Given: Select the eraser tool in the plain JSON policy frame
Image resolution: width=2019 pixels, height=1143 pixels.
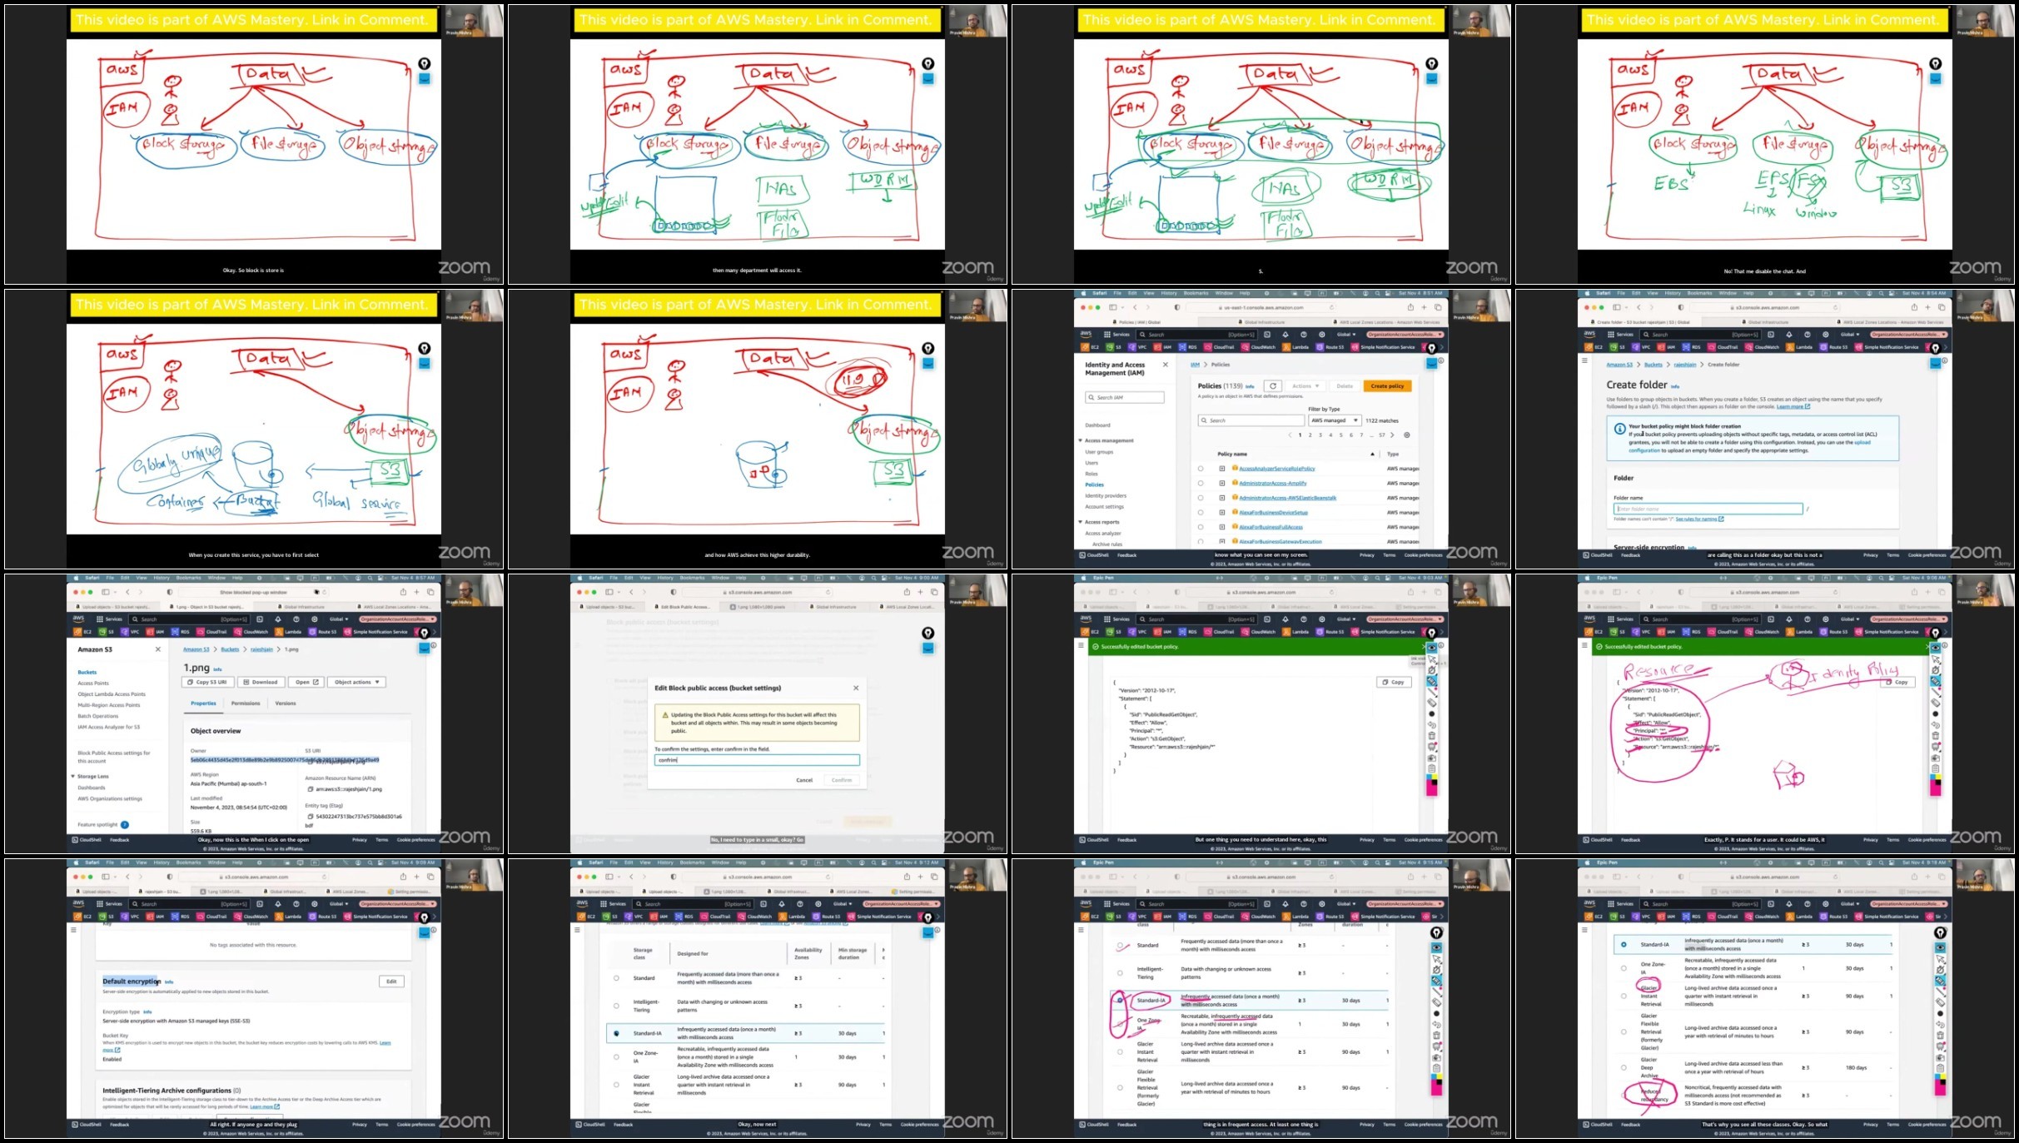Looking at the screenshot, I should pyautogui.click(x=1432, y=703).
